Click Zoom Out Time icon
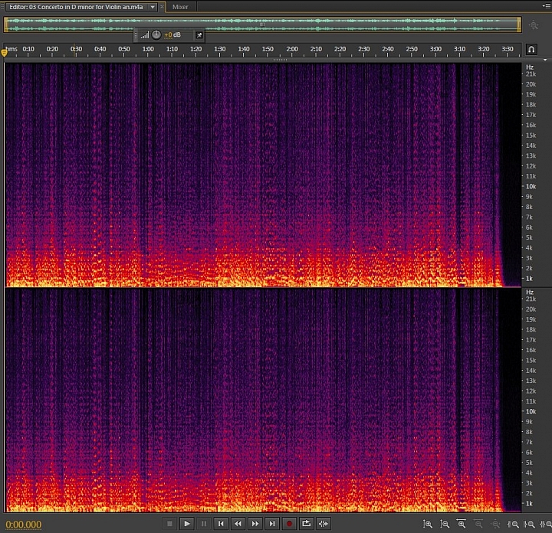552x533 pixels. [x=478, y=525]
